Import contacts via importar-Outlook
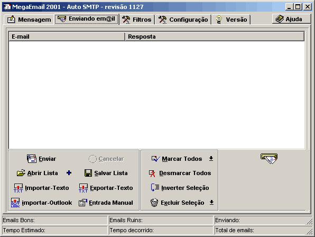The width and height of the screenshot is (315, 237). point(41,203)
